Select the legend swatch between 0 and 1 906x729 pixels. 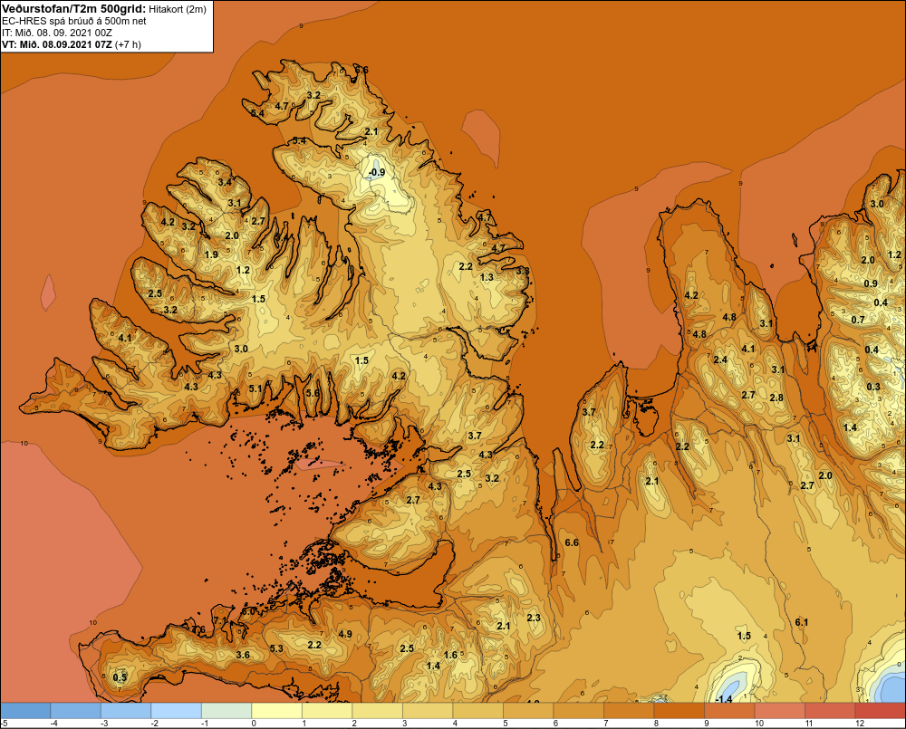coord(276,710)
